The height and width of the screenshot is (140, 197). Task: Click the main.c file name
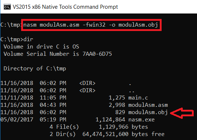138,98
